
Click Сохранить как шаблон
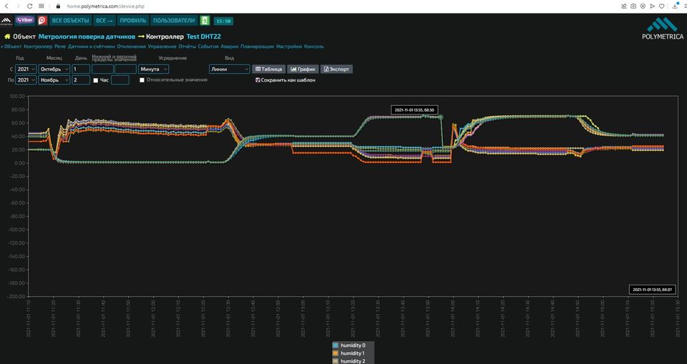(x=286, y=80)
